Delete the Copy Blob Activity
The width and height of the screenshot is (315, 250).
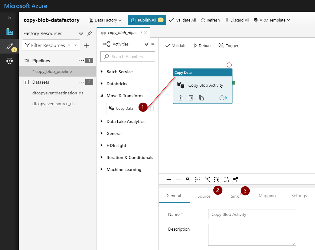pyautogui.click(x=180, y=98)
